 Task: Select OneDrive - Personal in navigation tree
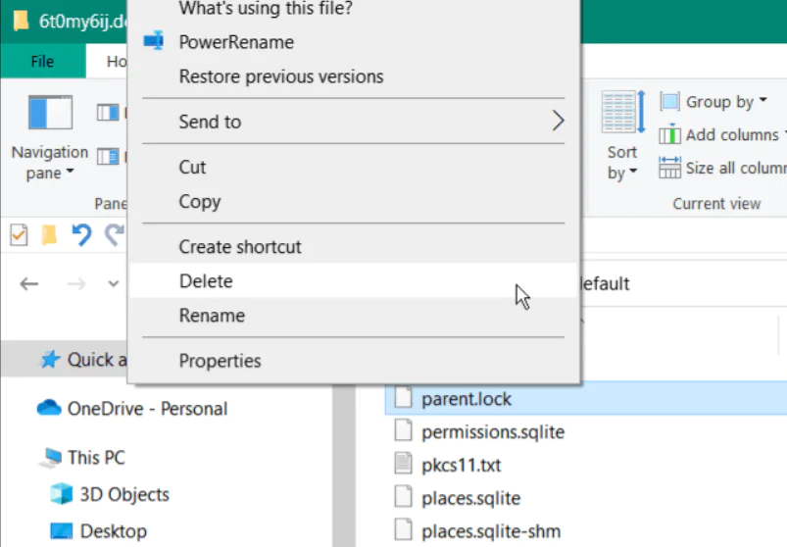pyautogui.click(x=147, y=409)
